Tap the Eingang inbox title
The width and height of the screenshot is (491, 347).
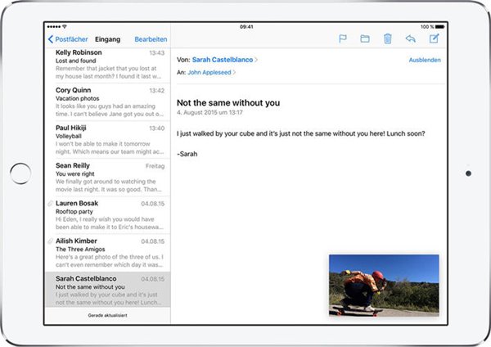[108, 39]
